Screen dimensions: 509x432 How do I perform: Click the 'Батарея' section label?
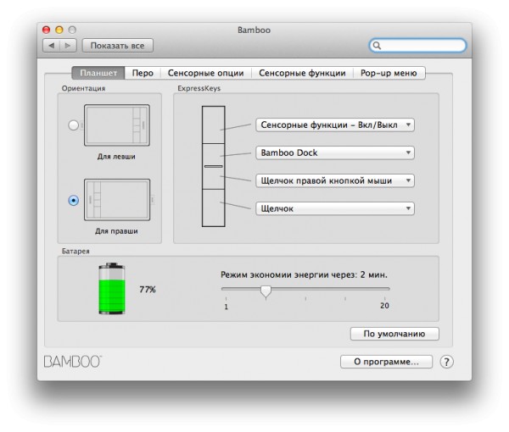(76, 252)
